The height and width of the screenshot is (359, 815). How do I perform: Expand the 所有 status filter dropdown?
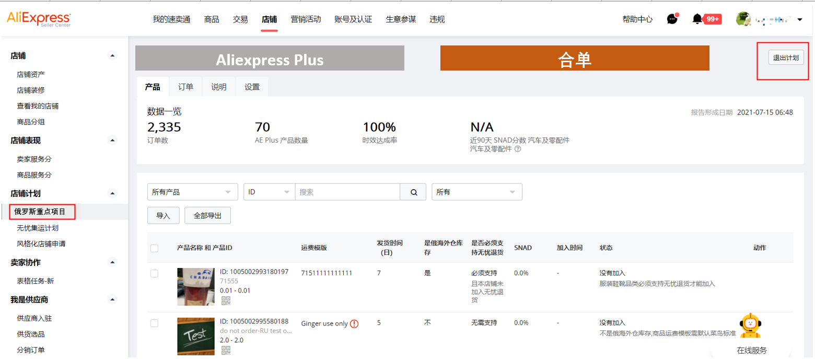[x=476, y=192]
